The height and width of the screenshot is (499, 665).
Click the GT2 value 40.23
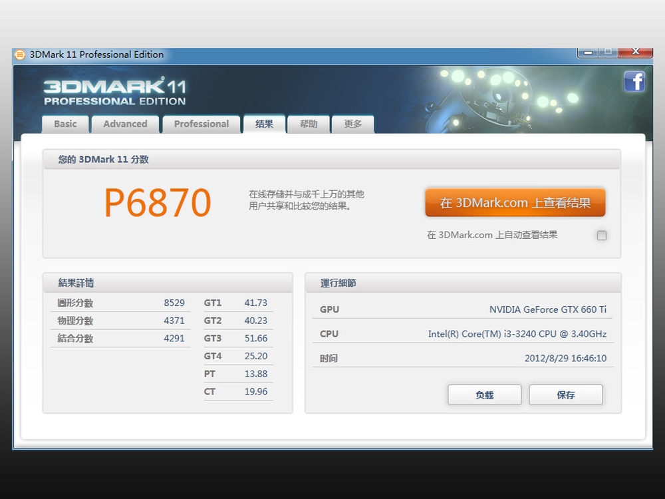(256, 321)
